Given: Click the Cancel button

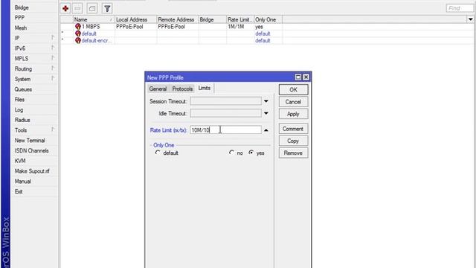Looking at the screenshot, I should (293, 102).
